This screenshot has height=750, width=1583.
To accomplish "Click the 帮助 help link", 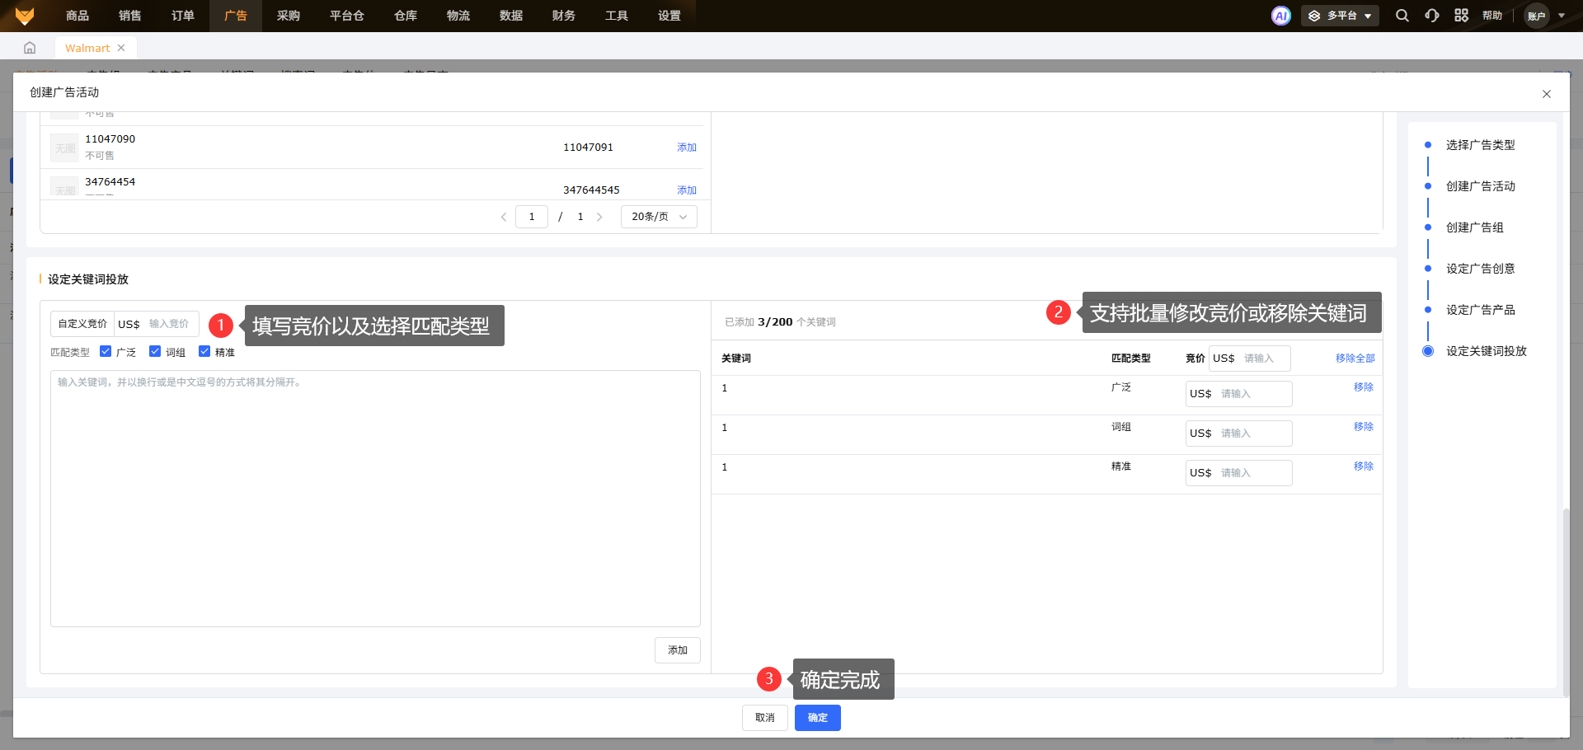I will click(x=1492, y=16).
